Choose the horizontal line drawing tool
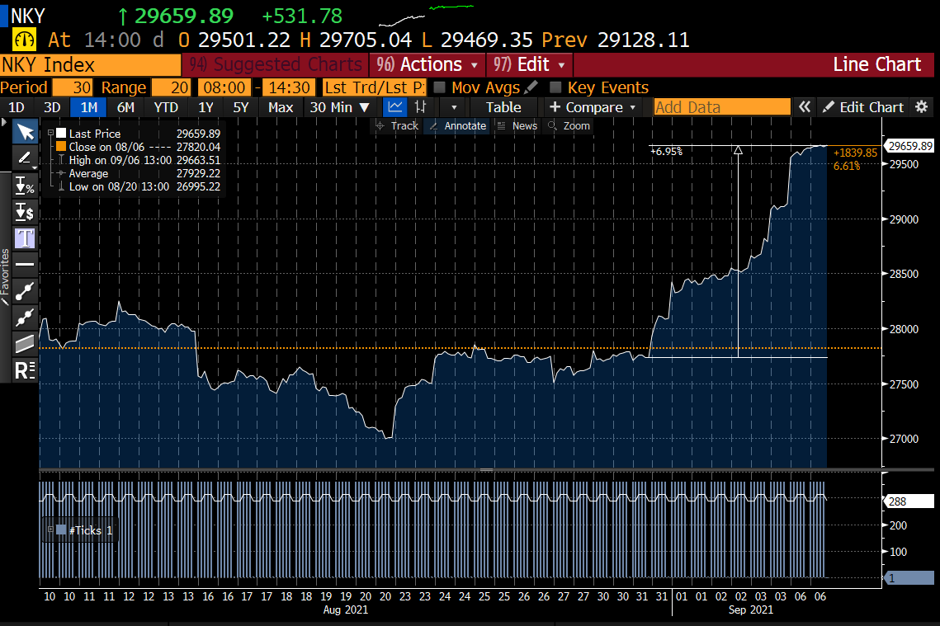 [25, 264]
